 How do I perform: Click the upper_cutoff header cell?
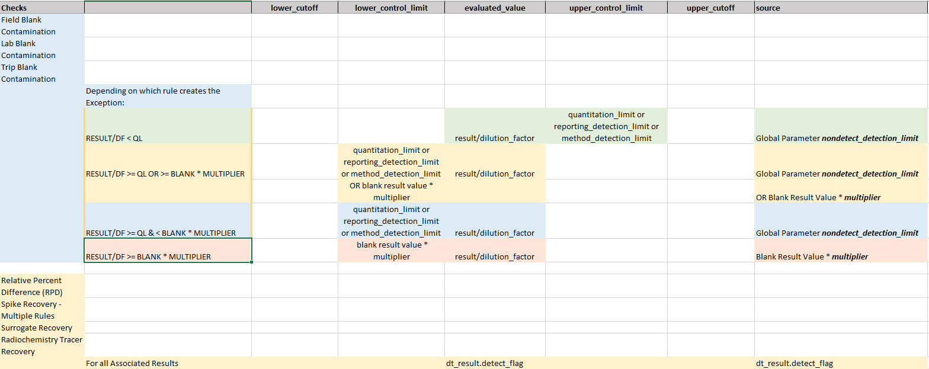pos(710,8)
